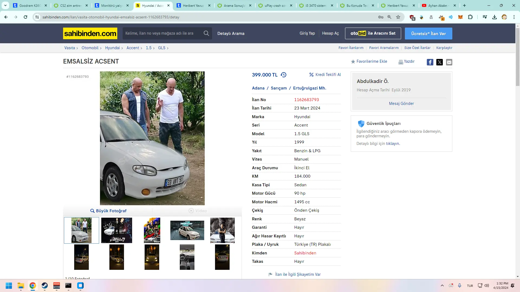Click tıklayın link in Güvenlik İpuçları
The width and height of the screenshot is (520, 292).
[392, 144]
